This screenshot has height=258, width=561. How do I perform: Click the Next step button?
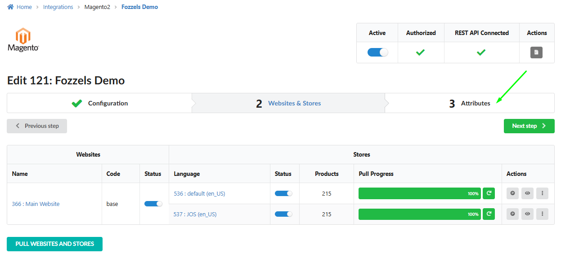pos(529,126)
